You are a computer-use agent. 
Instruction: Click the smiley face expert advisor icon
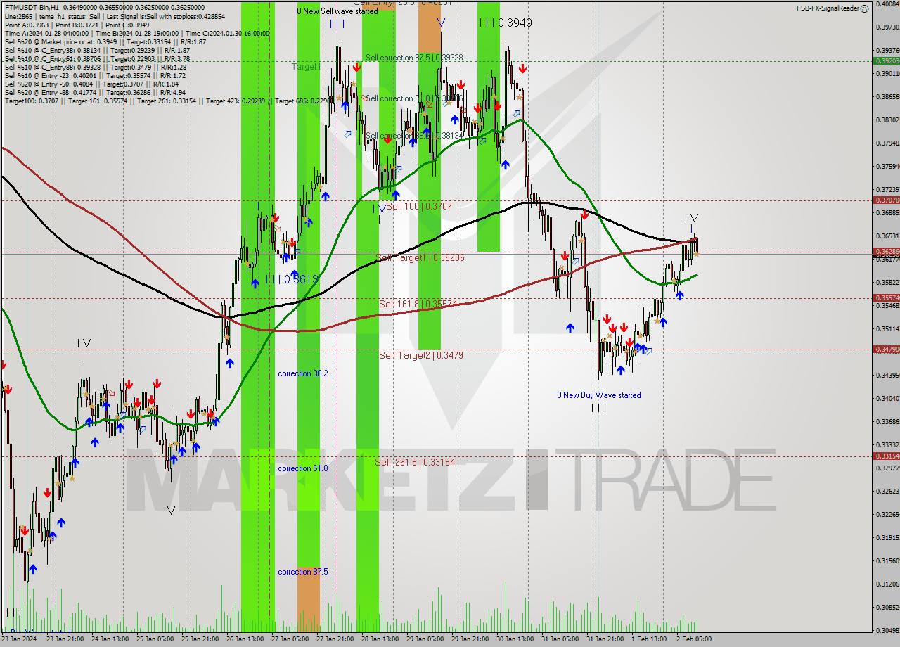pyautogui.click(x=866, y=8)
